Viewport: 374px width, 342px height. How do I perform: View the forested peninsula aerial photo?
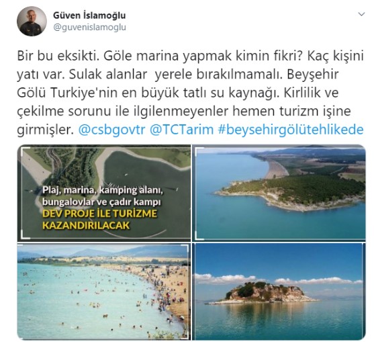[279, 193]
